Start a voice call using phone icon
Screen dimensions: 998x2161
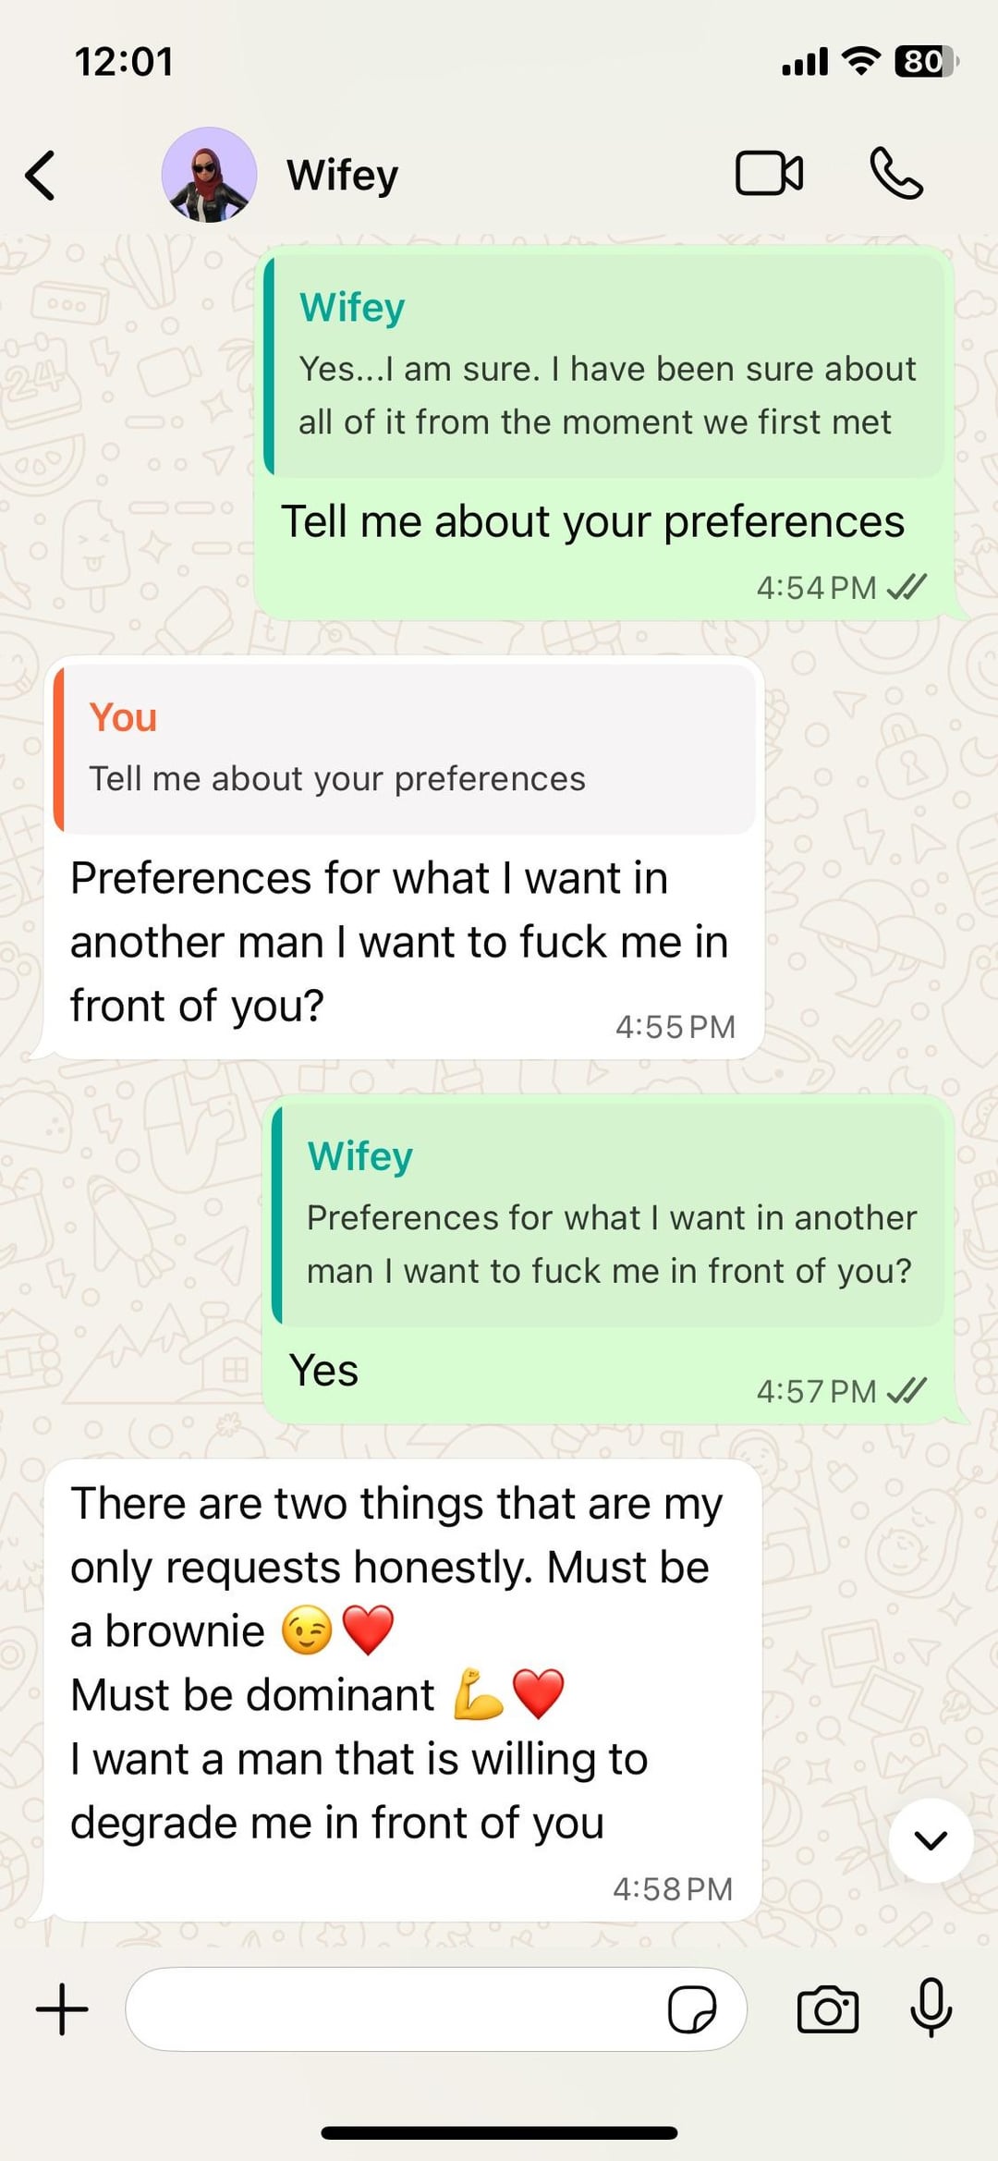coord(895,173)
